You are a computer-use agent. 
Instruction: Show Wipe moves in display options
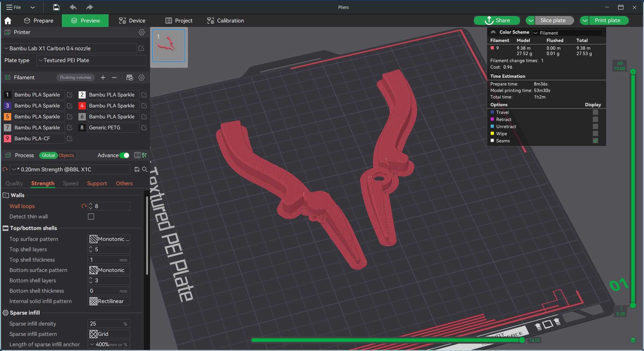click(595, 134)
